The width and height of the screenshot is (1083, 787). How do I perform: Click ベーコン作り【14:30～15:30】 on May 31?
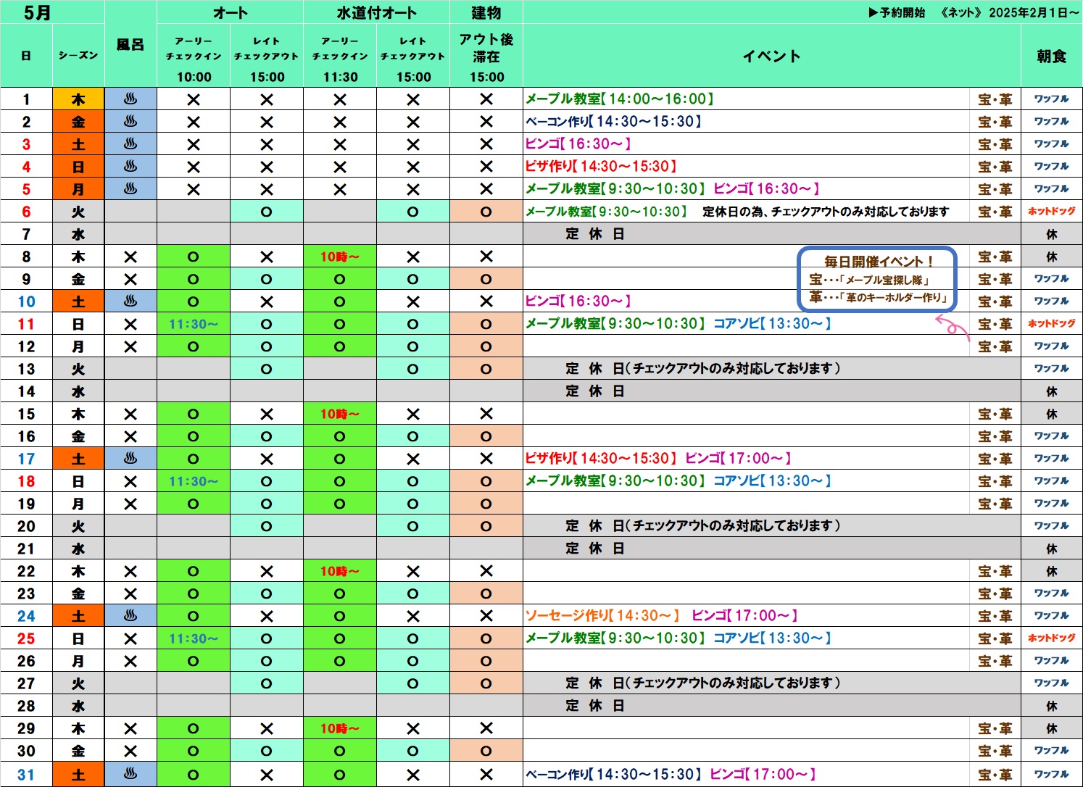pyautogui.click(x=613, y=774)
